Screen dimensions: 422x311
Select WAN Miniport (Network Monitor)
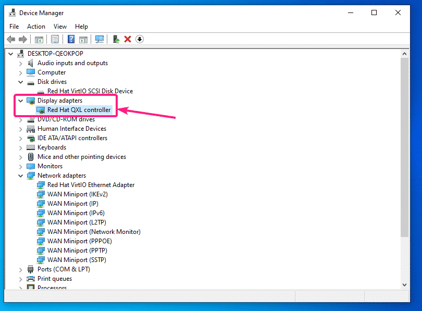[x=94, y=232]
